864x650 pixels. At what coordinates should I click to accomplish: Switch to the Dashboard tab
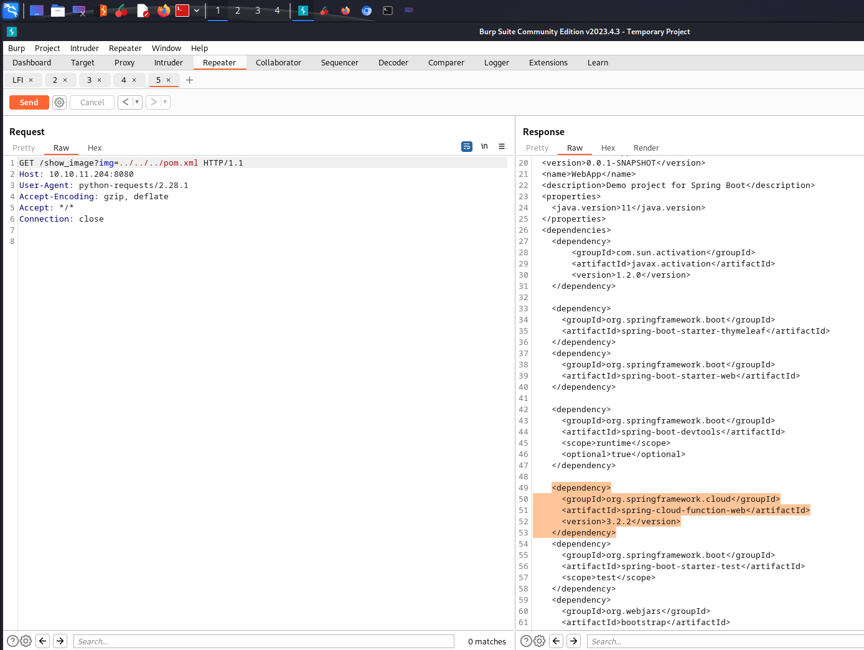(x=32, y=63)
